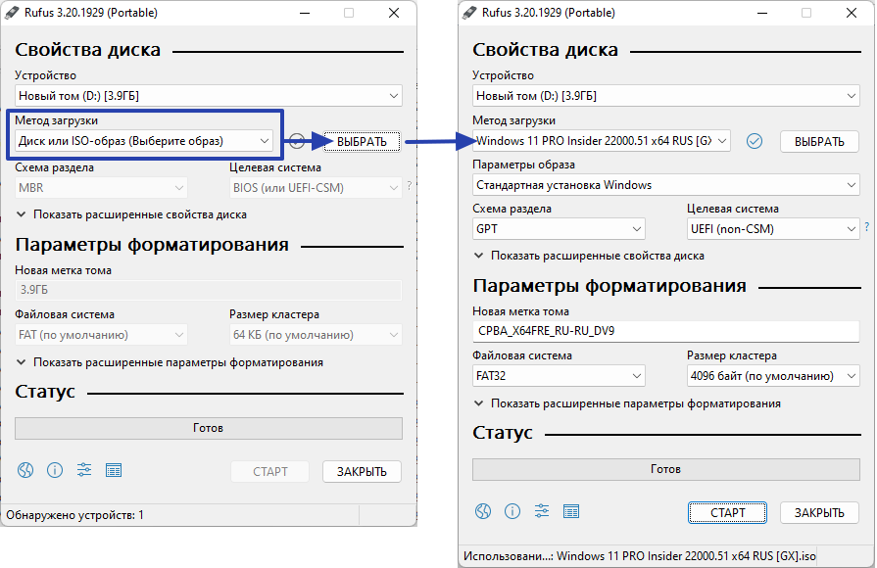The image size is (877, 568).
Task: Open About info icon in left Rufus window
Action: [55, 470]
